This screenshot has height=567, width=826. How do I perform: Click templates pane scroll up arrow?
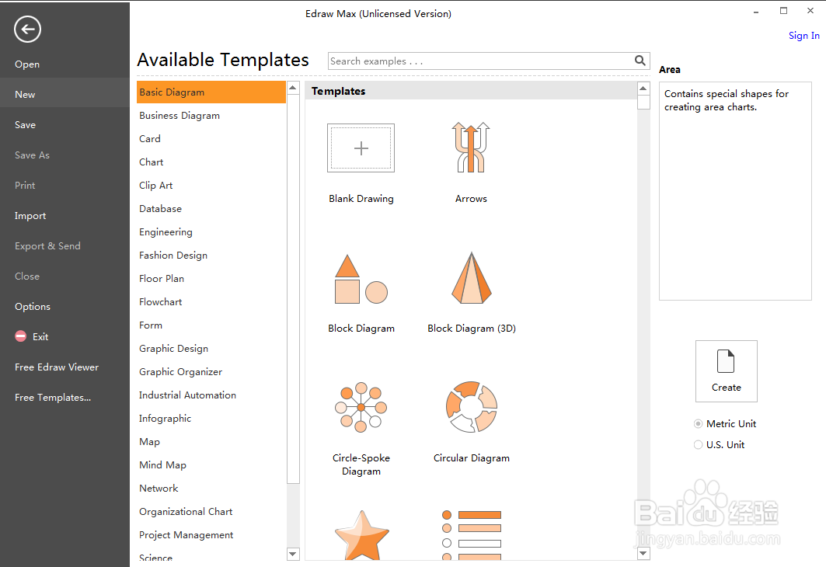click(643, 88)
